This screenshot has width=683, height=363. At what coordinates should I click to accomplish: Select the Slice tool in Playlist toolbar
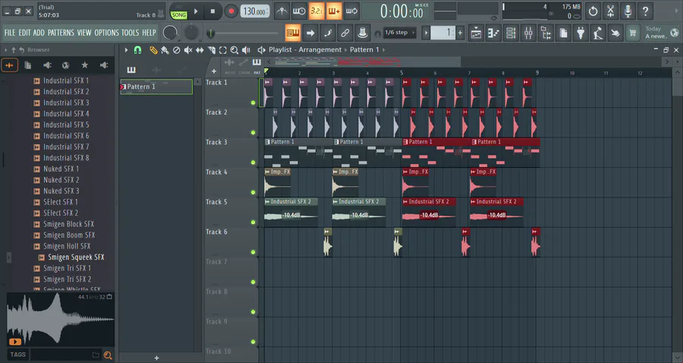(x=211, y=50)
